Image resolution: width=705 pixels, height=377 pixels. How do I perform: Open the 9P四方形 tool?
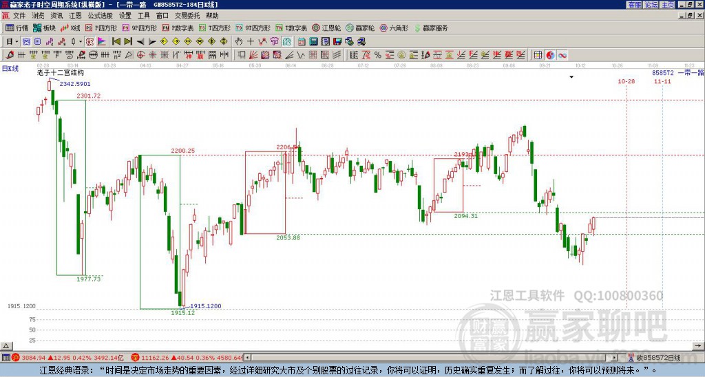[140, 28]
